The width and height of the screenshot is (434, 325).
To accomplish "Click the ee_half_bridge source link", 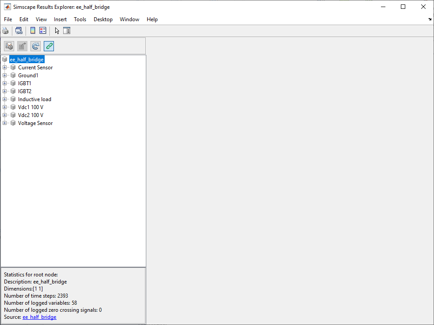I will coord(39,317).
